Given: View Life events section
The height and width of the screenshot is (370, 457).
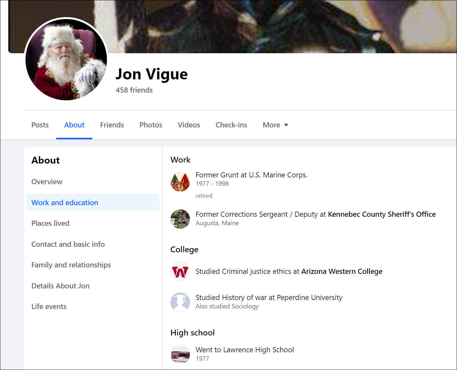Looking at the screenshot, I should 49,307.
